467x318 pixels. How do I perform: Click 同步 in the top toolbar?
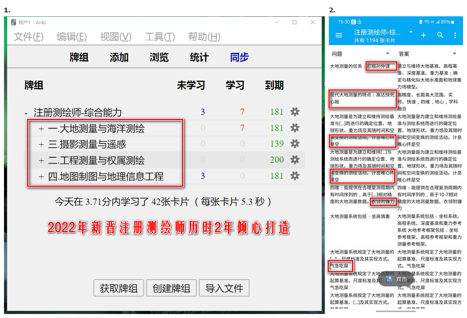click(x=239, y=57)
